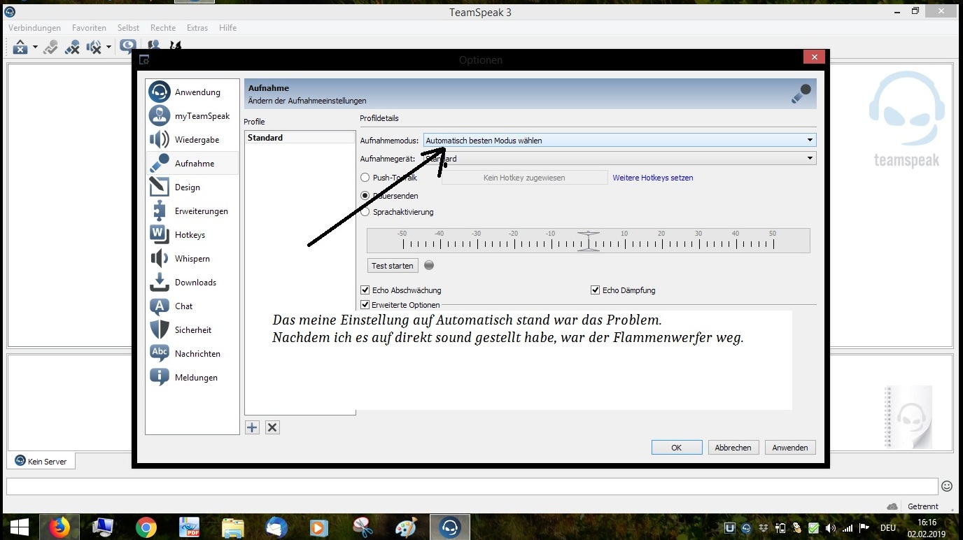The height and width of the screenshot is (540, 963).
Task: Select the Dauersenden radio button
Action: click(365, 196)
